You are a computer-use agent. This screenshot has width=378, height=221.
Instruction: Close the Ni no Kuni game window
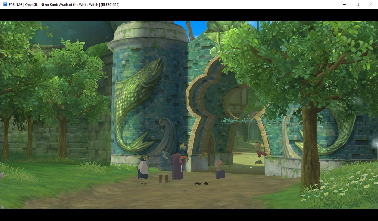tap(371, 4)
